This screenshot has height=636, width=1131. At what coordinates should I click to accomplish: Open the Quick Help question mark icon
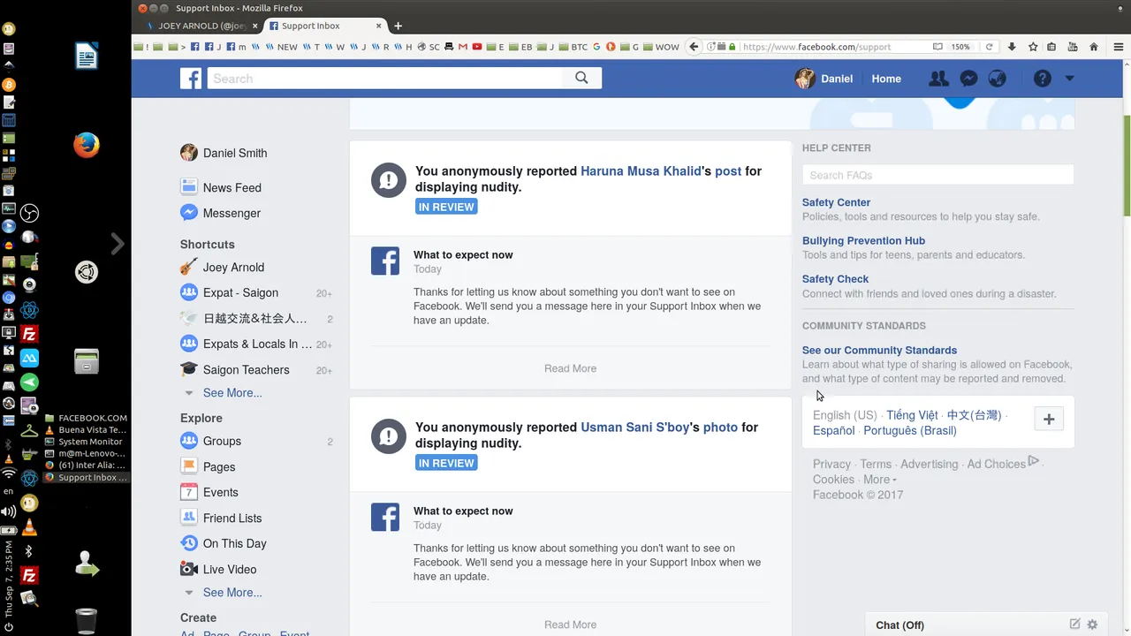tap(1043, 79)
